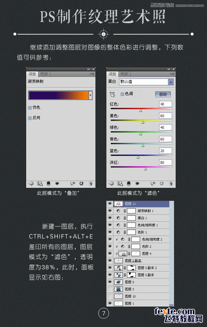Collapse the 黑白 panel with double-arrow
The image size is (207, 327).
click(x=169, y=69)
